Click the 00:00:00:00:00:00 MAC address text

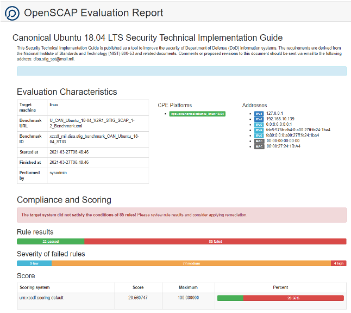[283, 140]
